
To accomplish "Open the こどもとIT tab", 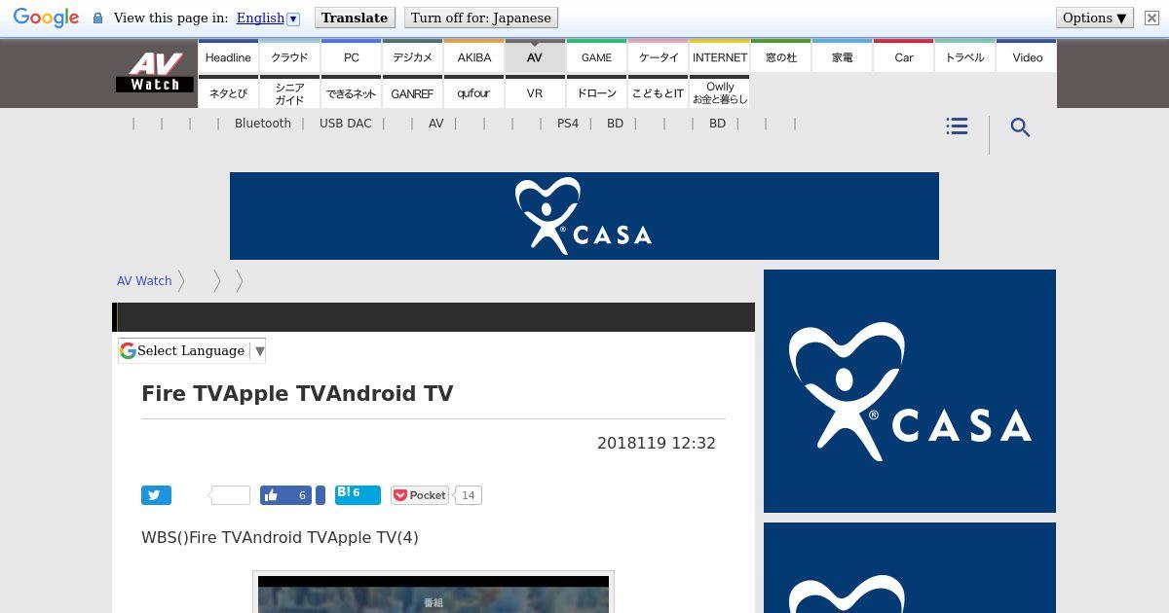I will pyautogui.click(x=658, y=92).
